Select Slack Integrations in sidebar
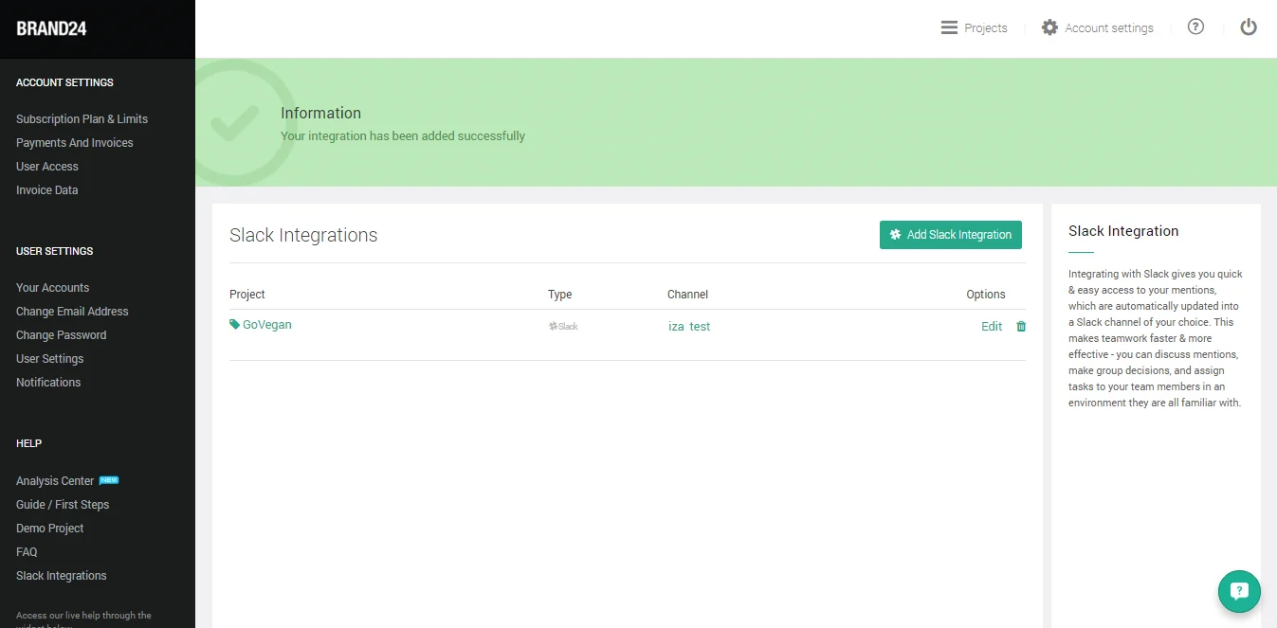Image resolution: width=1277 pixels, height=628 pixels. coord(61,576)
